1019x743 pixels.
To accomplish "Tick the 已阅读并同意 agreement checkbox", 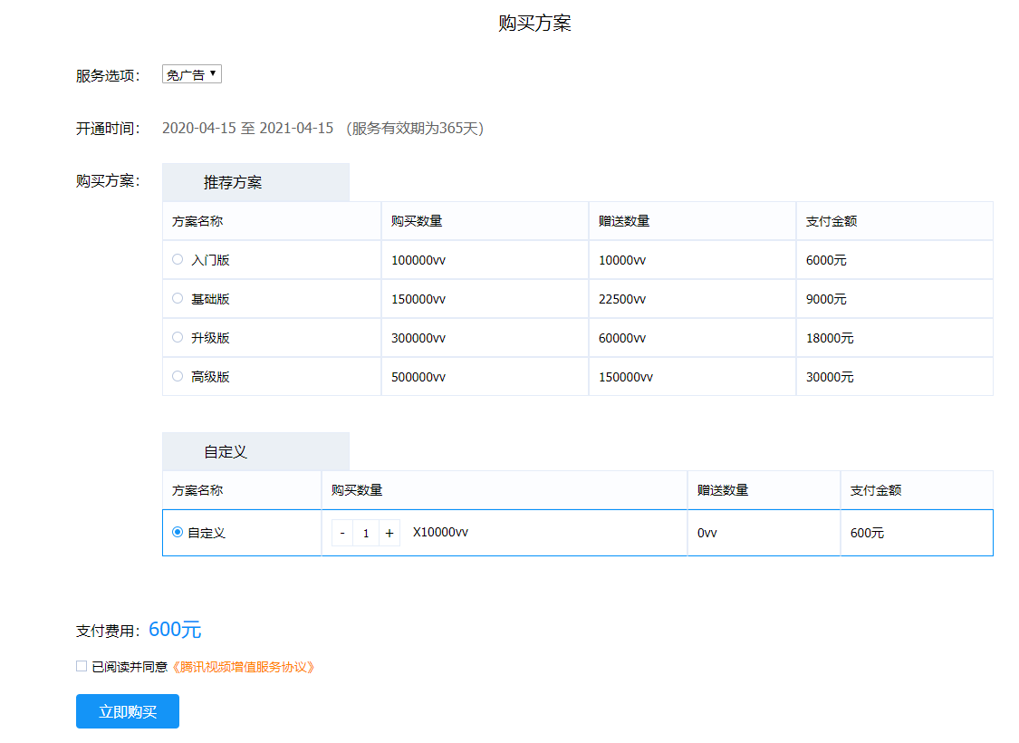I will coord(82,666).
